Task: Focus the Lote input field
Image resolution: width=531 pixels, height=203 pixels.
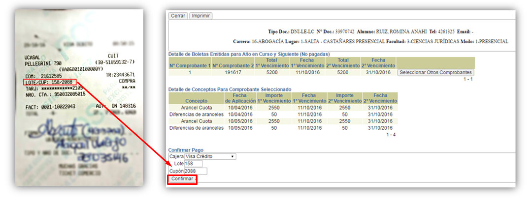Action: 193,164
